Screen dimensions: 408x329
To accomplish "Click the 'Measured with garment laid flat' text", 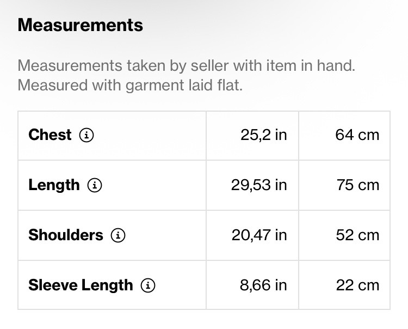I will pyautogui.click(x=130, y=86).
